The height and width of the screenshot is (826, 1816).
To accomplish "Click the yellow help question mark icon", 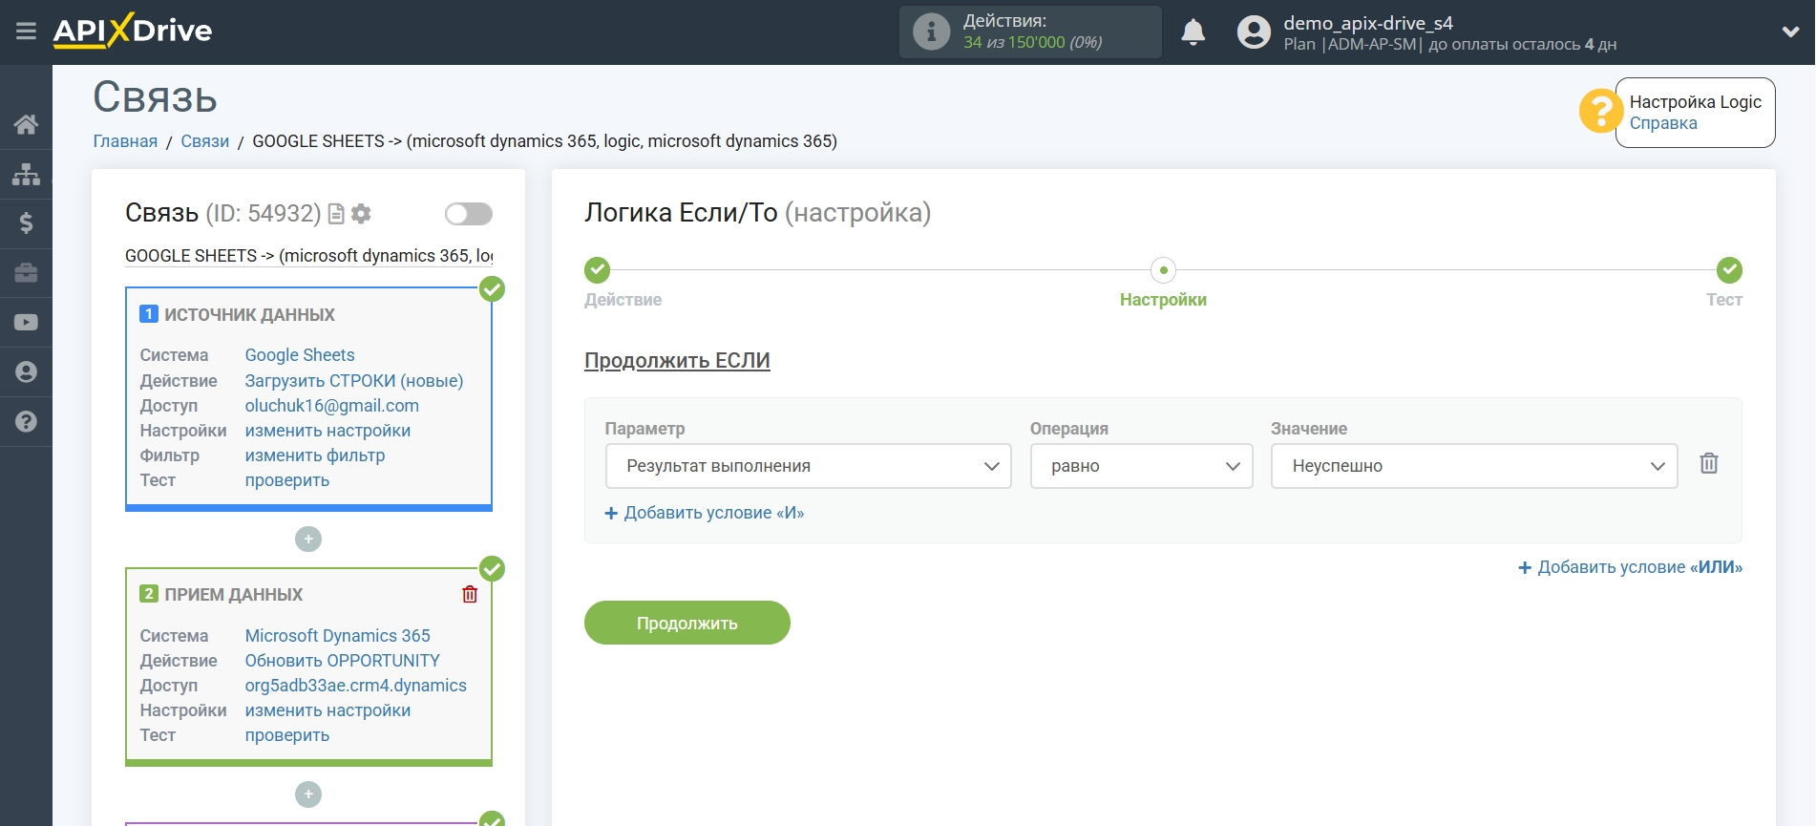I will coord(1599,112).
